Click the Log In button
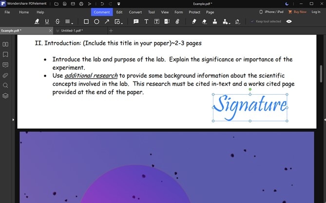326x203 pixels. [316, 12]
